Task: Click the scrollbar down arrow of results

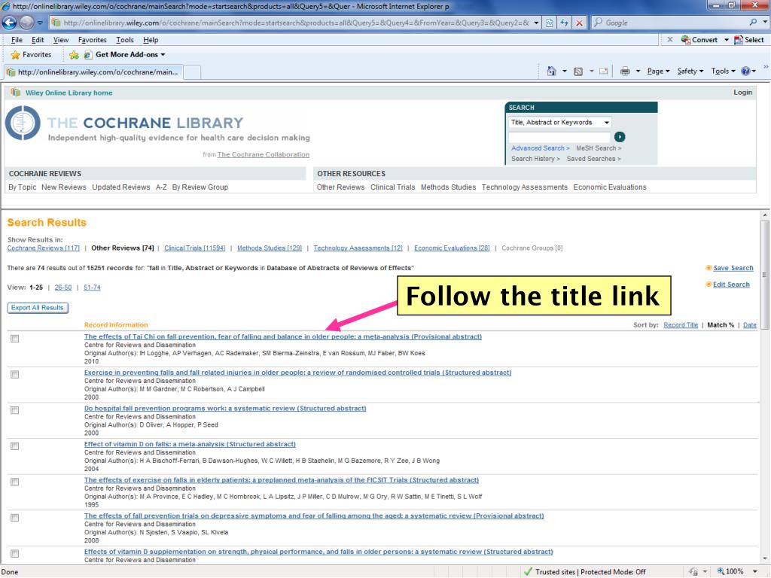Action: (x=765, y=559)
